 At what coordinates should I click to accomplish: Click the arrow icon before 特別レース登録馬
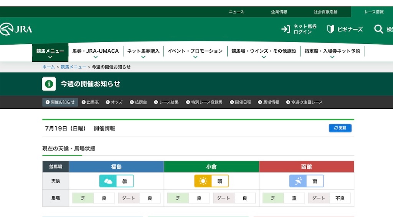pyautogui.click(x=188, y=102)
